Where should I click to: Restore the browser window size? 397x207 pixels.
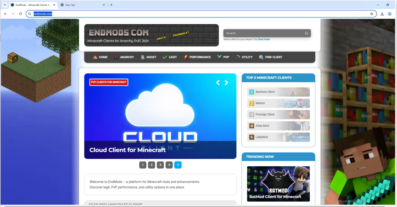click(x=387, y=5)
